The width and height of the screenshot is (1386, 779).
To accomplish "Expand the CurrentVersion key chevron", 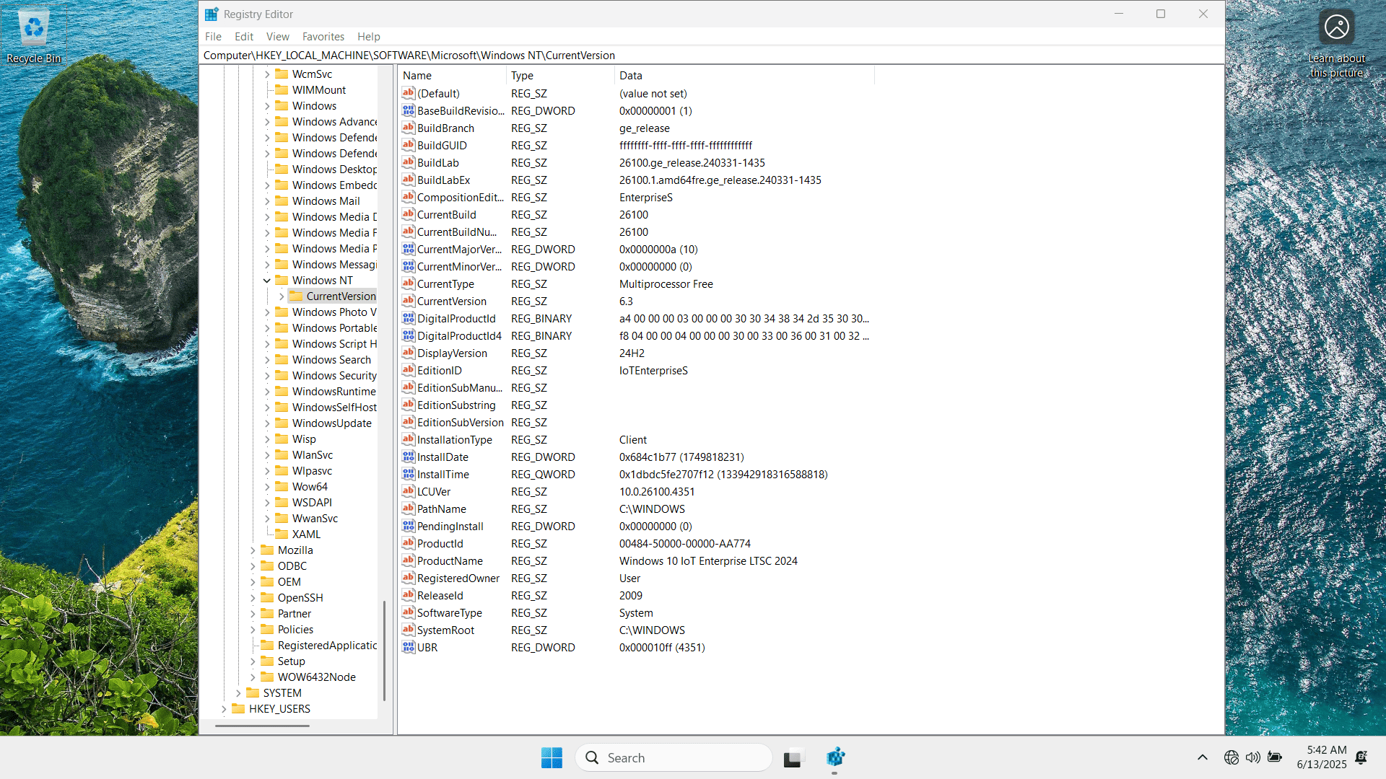I will click(282, 296).
